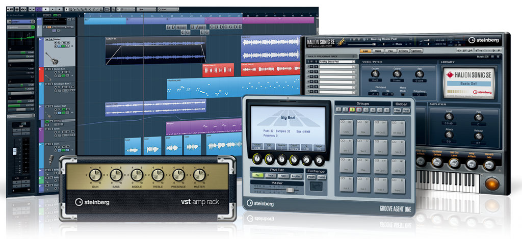The height and width of the screenshot is (239, 522).
Task: Toggle Mono Mode checkbox in HALion Sonic
Action: (403, 94)
